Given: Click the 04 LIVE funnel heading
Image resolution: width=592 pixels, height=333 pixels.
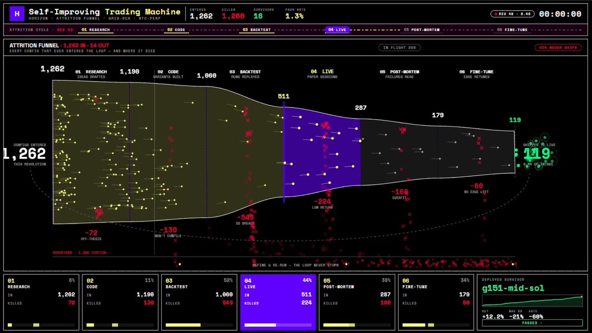Looking at the screenshot, I should pyautogui.click(x=322, y=72).
